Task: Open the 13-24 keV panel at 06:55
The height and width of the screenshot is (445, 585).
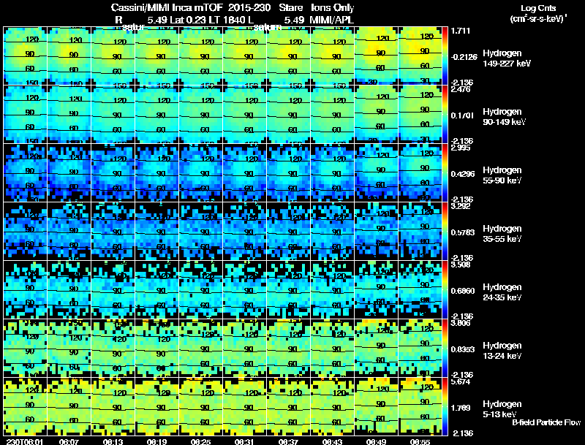Action: click(420, 349)
